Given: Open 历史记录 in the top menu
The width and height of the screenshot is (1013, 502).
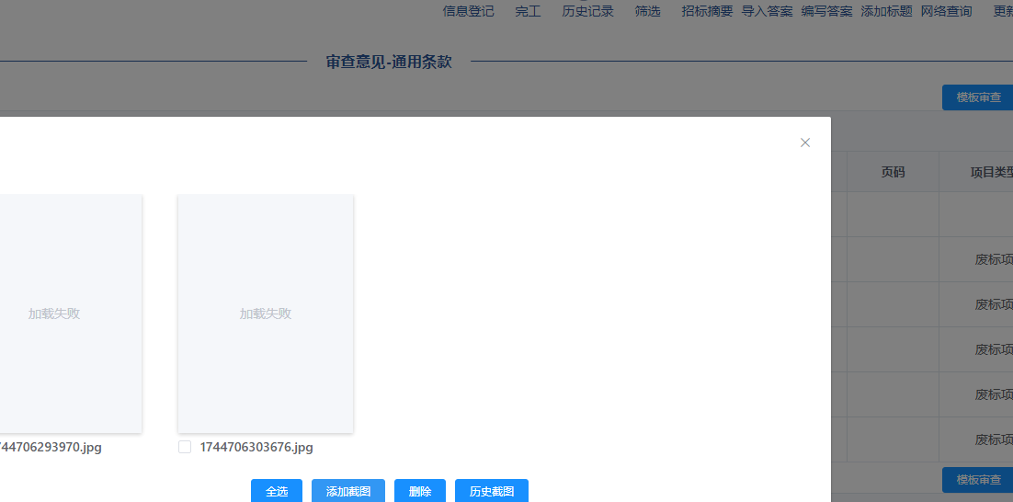Looking at the screenshot, I should [588, 11].
